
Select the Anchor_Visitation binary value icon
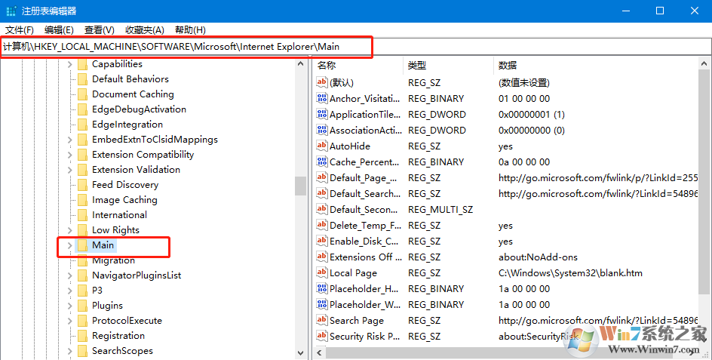click(x=322, y=99)
